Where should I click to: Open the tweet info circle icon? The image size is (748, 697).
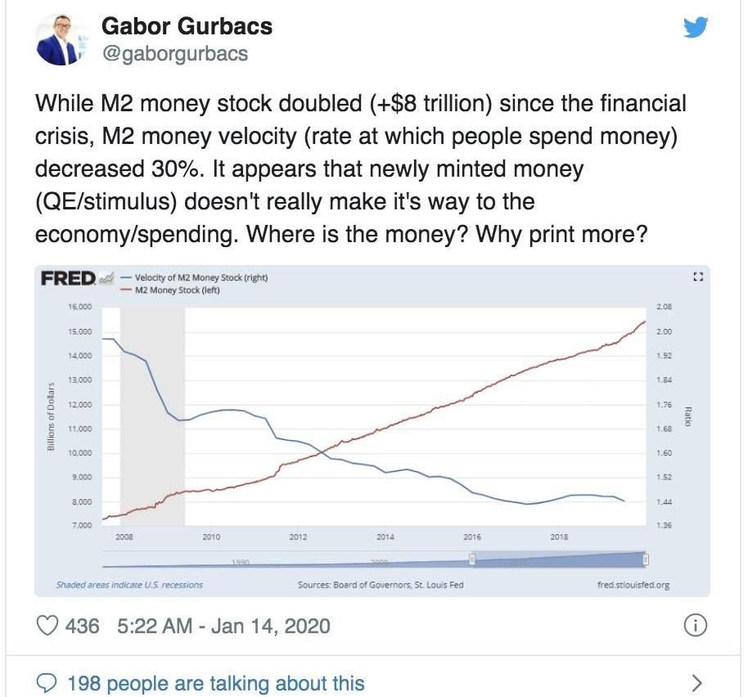tap(696, 626)
